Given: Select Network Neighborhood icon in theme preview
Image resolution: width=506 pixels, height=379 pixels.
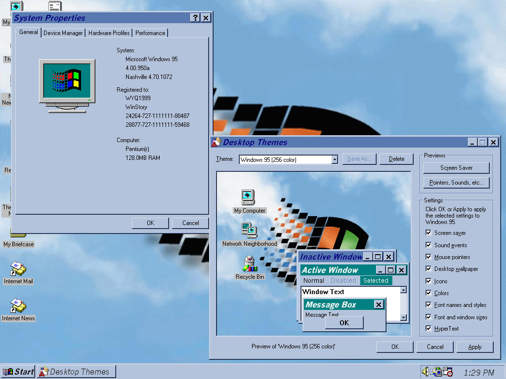Looking at the screenshot, I should point(249,230).
